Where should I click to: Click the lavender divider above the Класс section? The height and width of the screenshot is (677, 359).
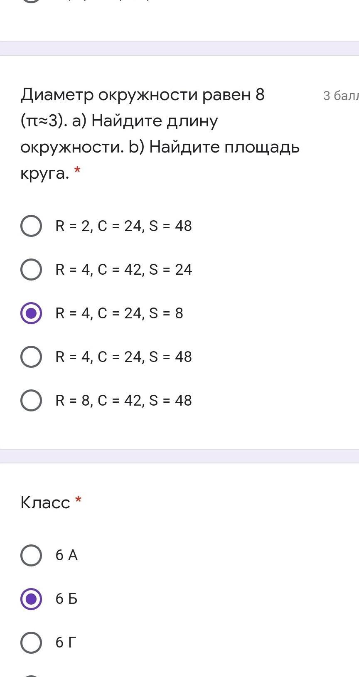[179, 456]
